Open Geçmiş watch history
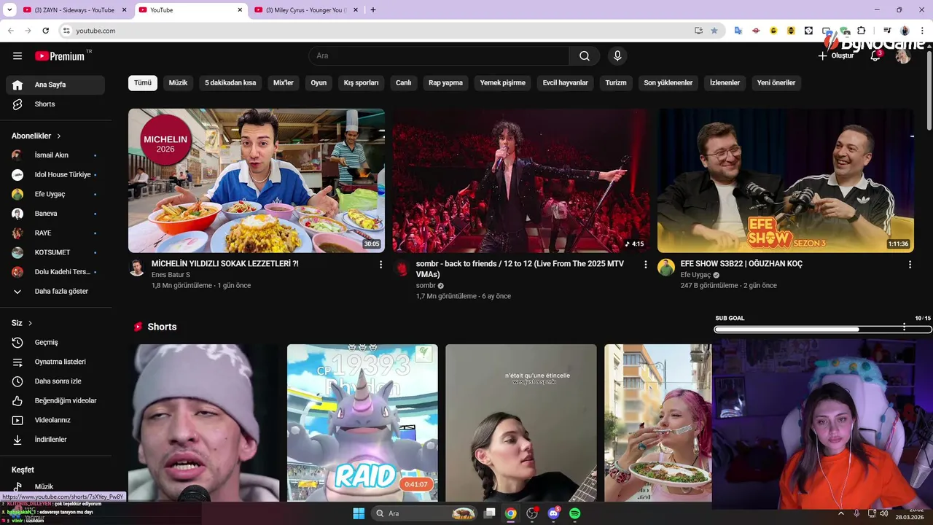This screenshot has height=525, width=933. pos(55,343)
